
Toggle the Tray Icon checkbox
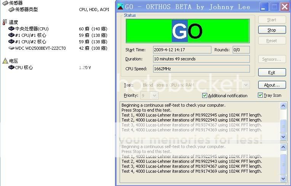pyautogui.click(x=260, y=95)
